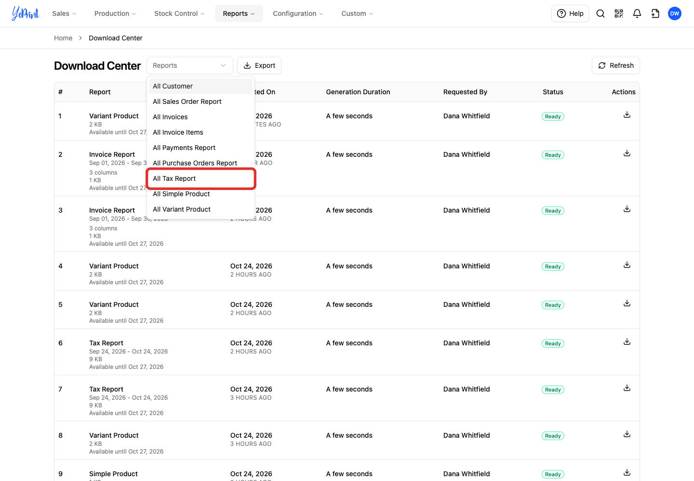Expand the Sales menu

click(x=64, y=13)
